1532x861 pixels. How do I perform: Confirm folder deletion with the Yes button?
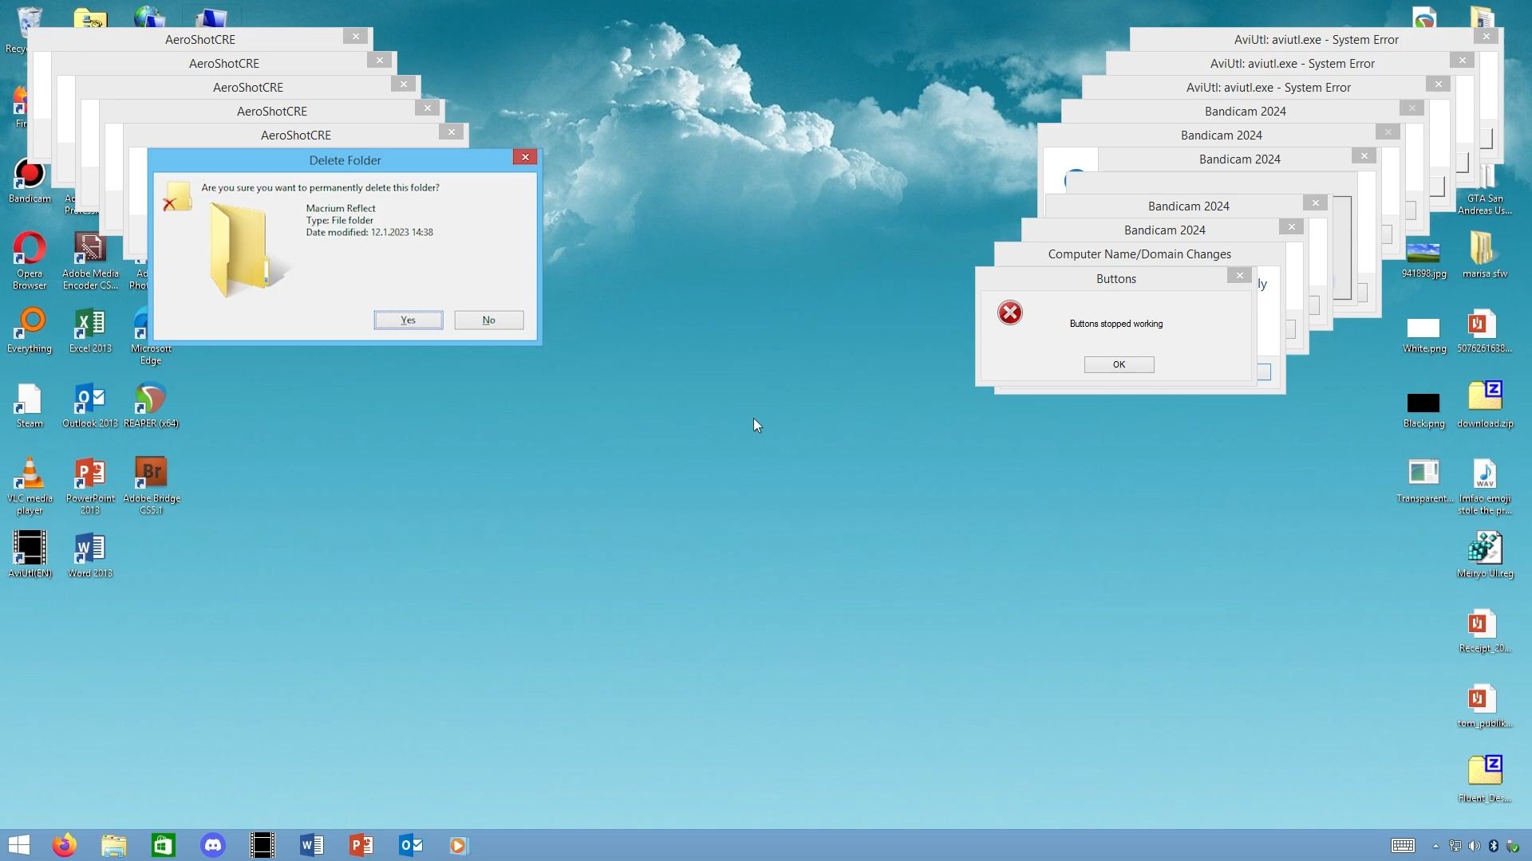click(x=408, y=320)
